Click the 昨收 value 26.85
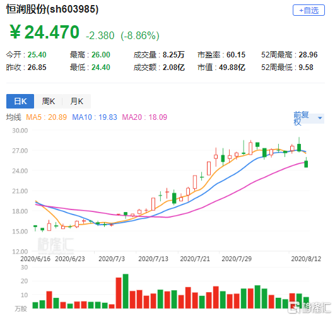Image resolution: width=335 pixels, height=318 pixels. pos(37,68)
